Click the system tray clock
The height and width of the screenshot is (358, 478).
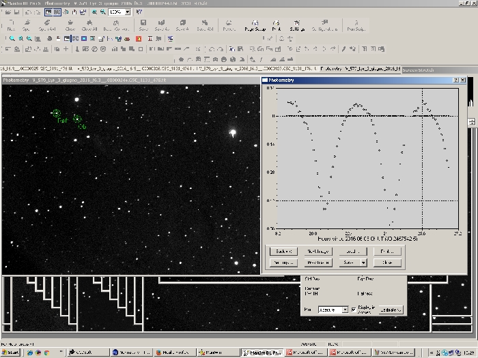[470, 353]
